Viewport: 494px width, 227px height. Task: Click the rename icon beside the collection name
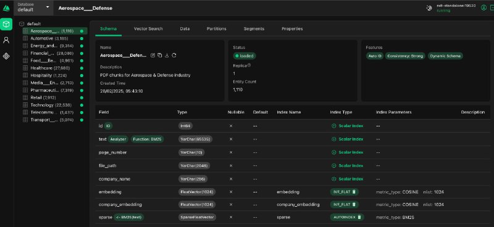point(153,56)
